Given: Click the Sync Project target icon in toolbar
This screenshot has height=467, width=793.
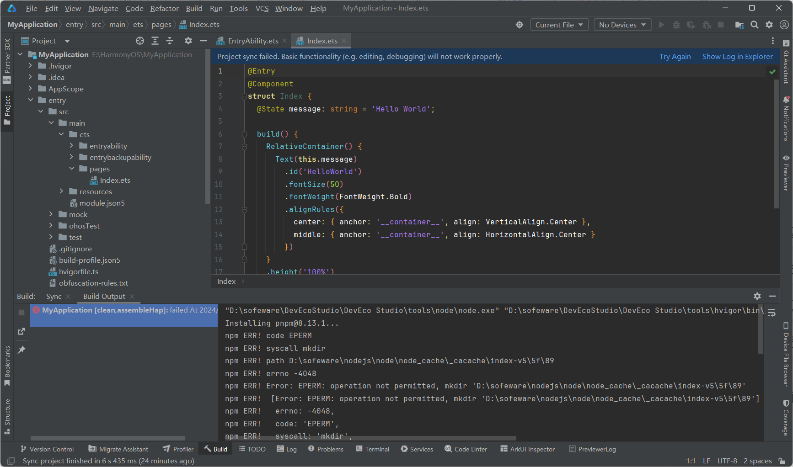Looking at the screenshot, I should click(520, 25).
